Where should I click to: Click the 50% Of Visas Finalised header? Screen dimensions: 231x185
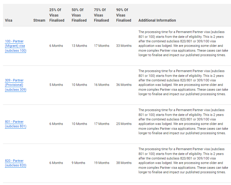point(79,15)
